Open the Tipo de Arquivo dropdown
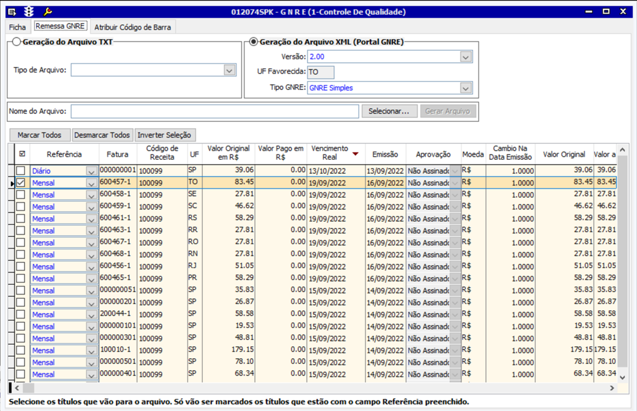The height and width of the screenshot is (411, 637). [x=229, y=70]
